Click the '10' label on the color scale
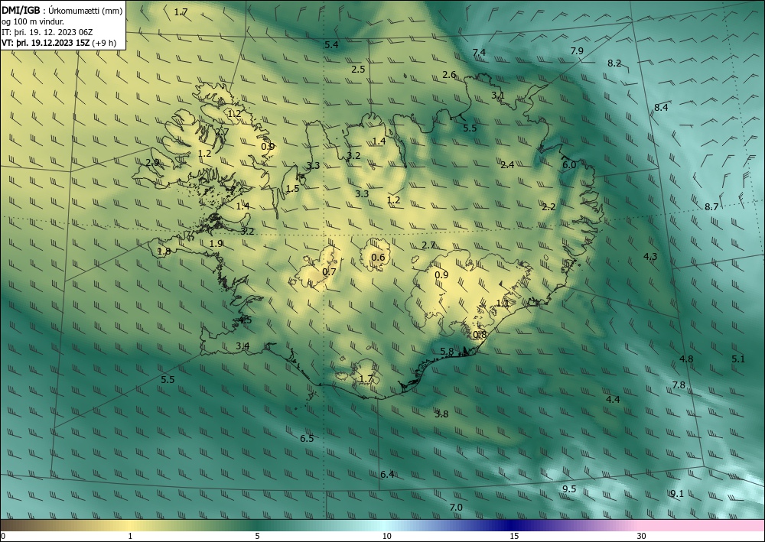 pyautogui.click(x=387, y=536)
